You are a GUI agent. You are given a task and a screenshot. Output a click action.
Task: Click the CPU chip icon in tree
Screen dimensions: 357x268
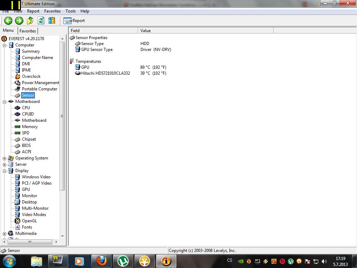point(17,108)
